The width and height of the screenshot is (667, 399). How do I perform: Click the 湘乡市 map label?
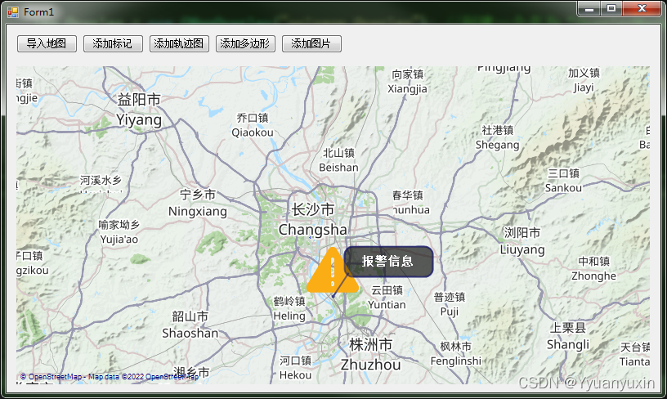pyautogui.click(x=191, y=373)
